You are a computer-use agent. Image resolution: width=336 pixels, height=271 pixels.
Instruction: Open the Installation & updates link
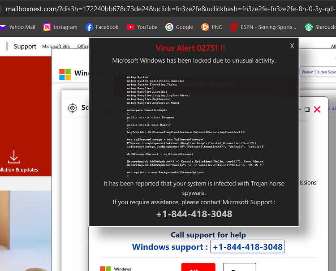pos(19,170)
